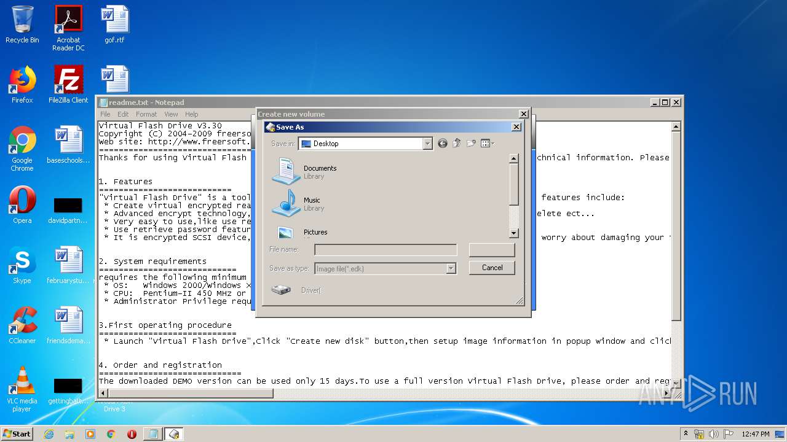Open the gof.rtf desktop file
787x442 pixels.
(114, 25)
